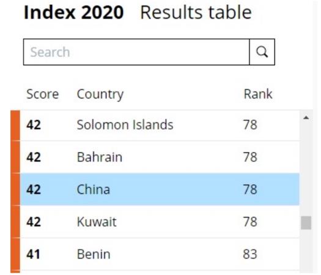321x275 pixels.
Task: Select the Solomon Islands row
Action: (160, 125)
